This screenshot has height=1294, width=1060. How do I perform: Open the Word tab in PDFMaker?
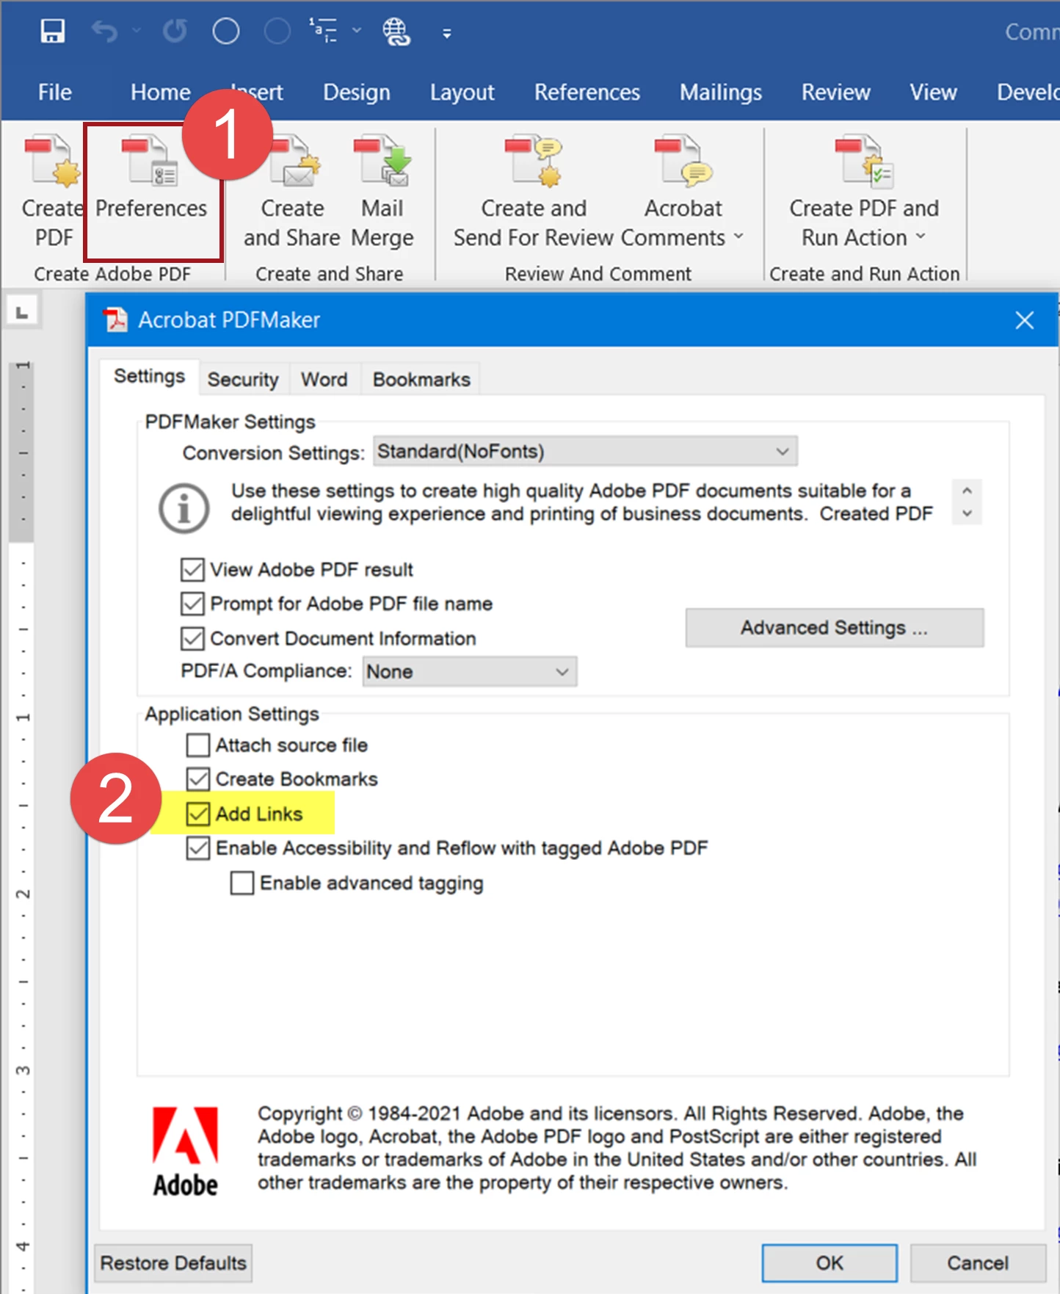coord(324,380)
